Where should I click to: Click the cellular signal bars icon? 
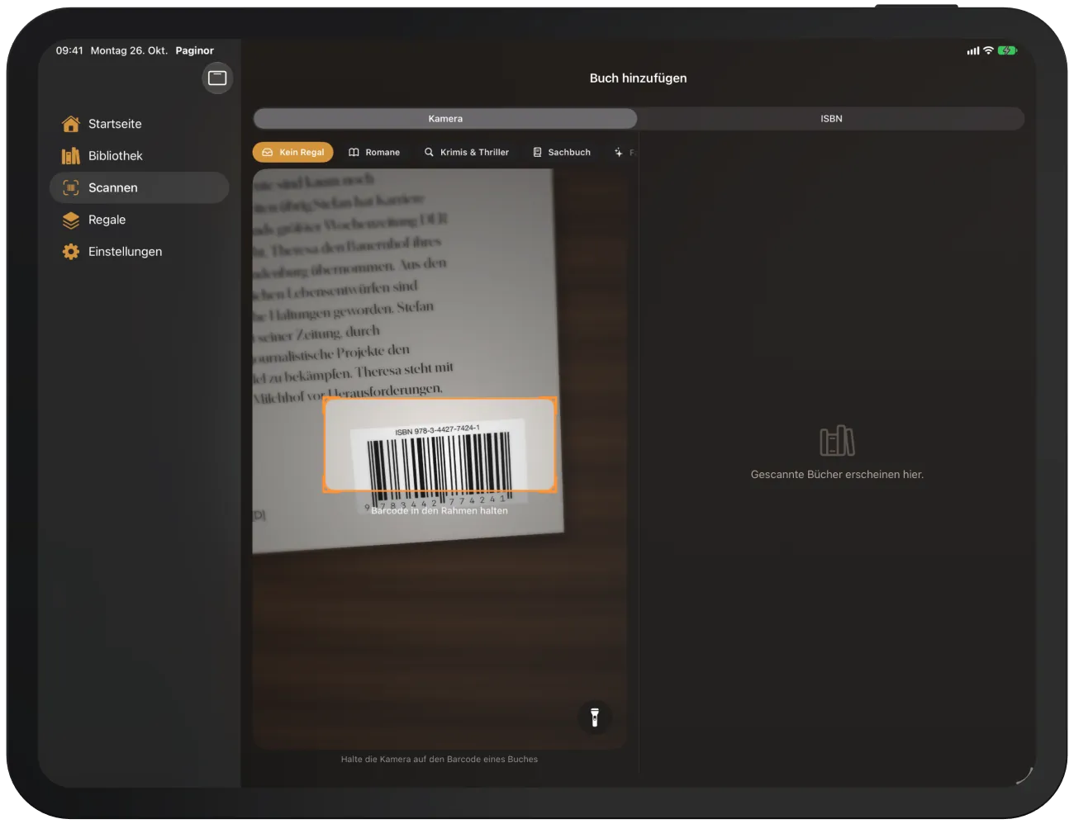pos(973,50)
